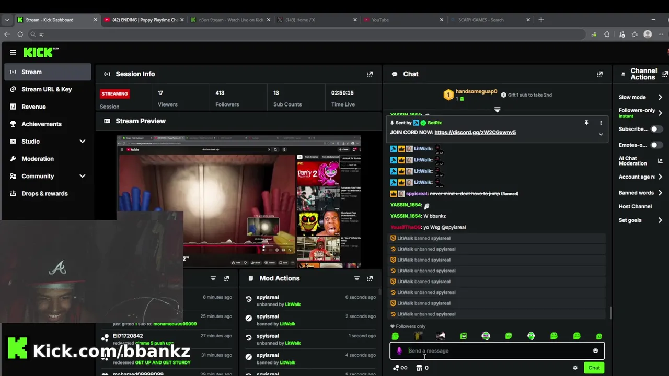Reload the browser page
669x376 pixels.
click(x=20, y=34)
